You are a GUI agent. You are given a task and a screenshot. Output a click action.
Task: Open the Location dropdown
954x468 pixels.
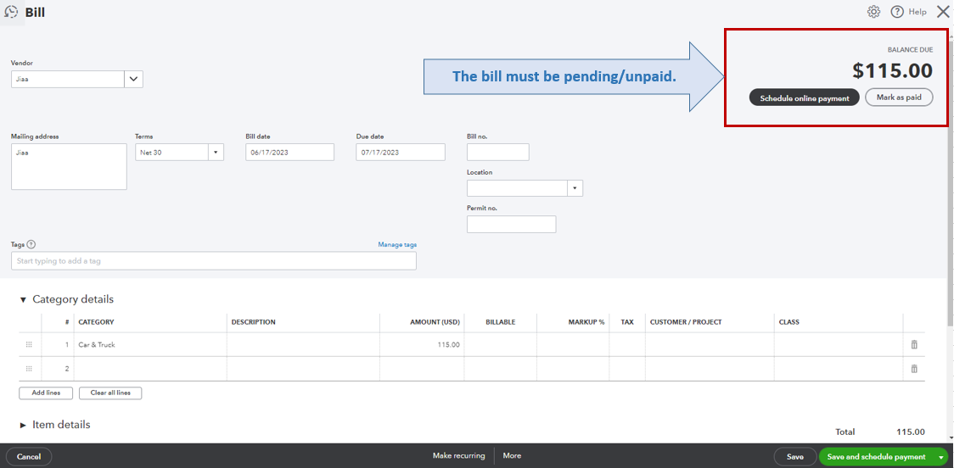(575, 188)
